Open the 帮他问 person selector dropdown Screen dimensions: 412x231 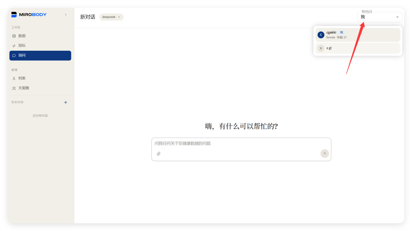380,17
